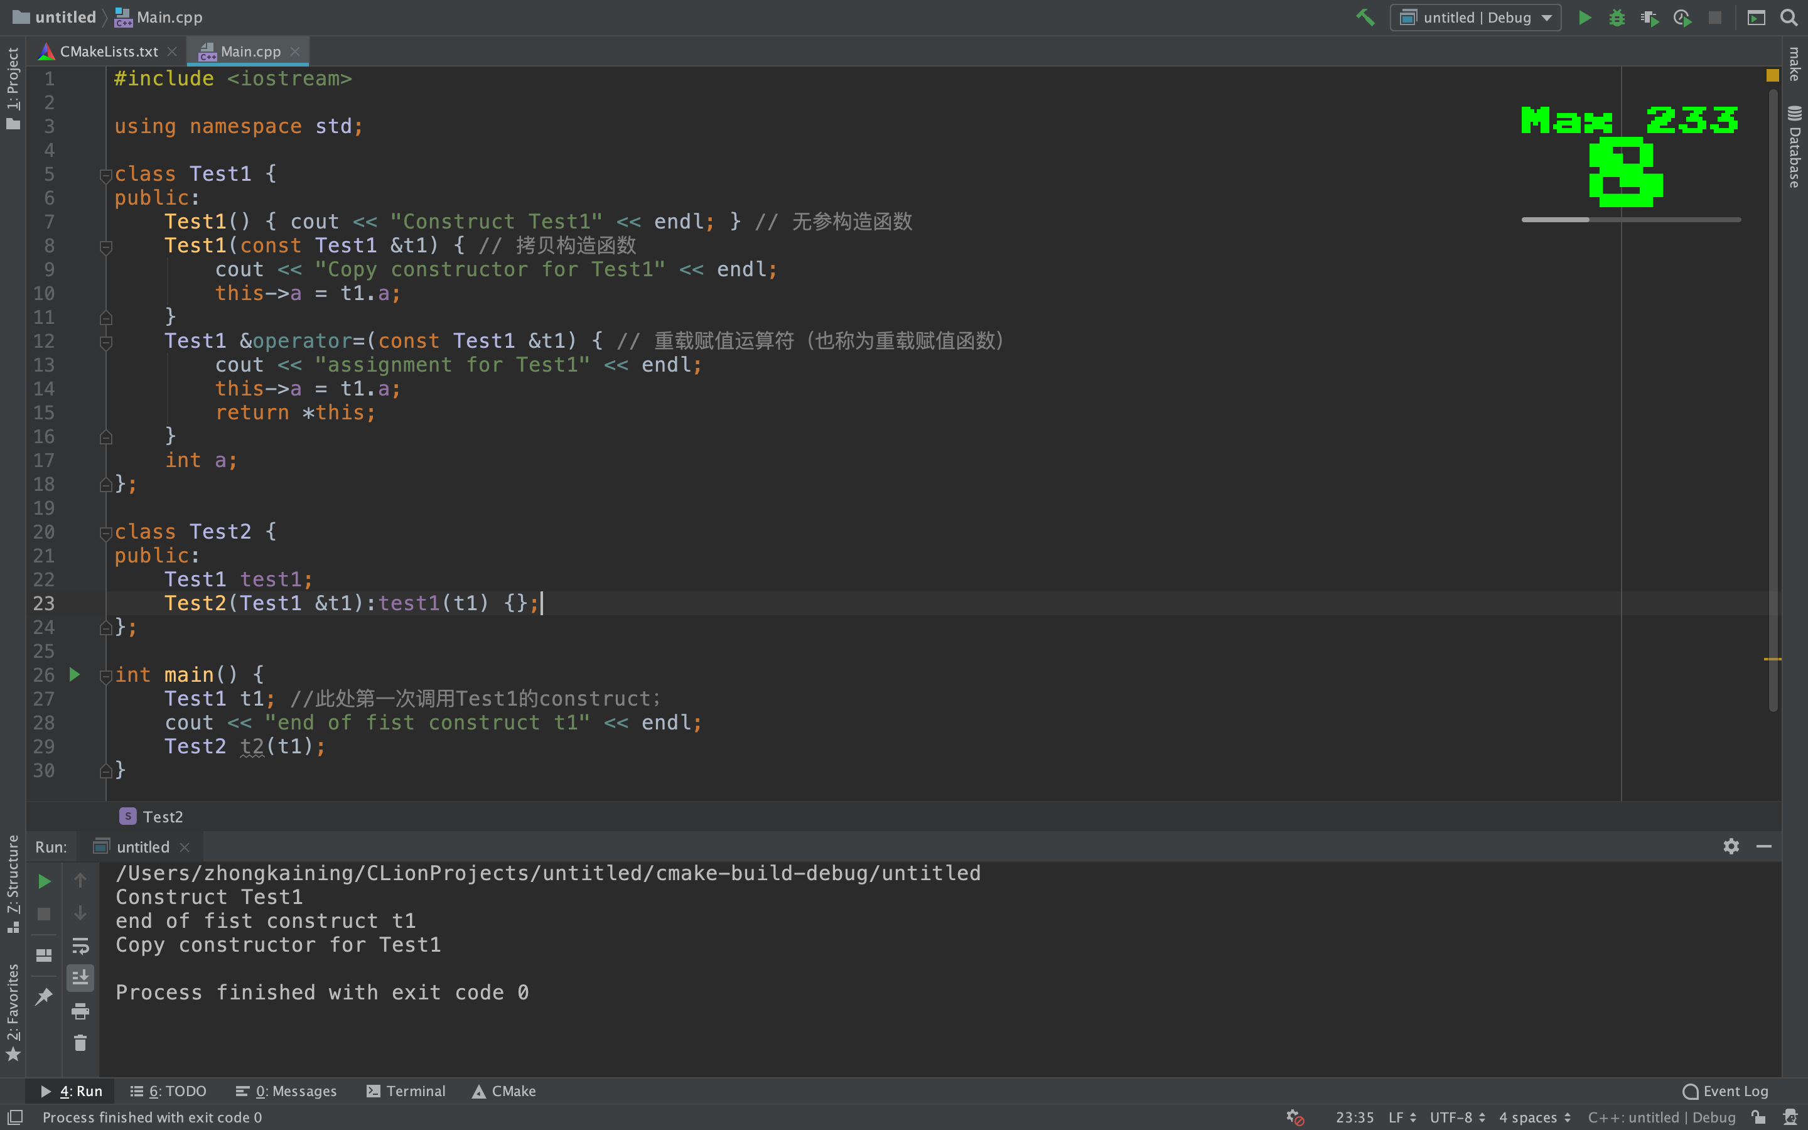1808x1130 pixels.
Task: Open the 6: TODO tool tab
Action: pyautogui.click(x=168, y=1091)
